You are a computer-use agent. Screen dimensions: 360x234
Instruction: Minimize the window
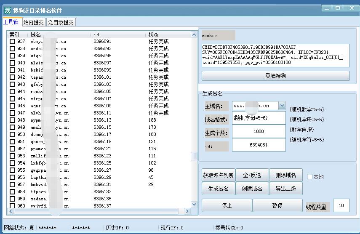pyautogui.click(x=327, y=8)
